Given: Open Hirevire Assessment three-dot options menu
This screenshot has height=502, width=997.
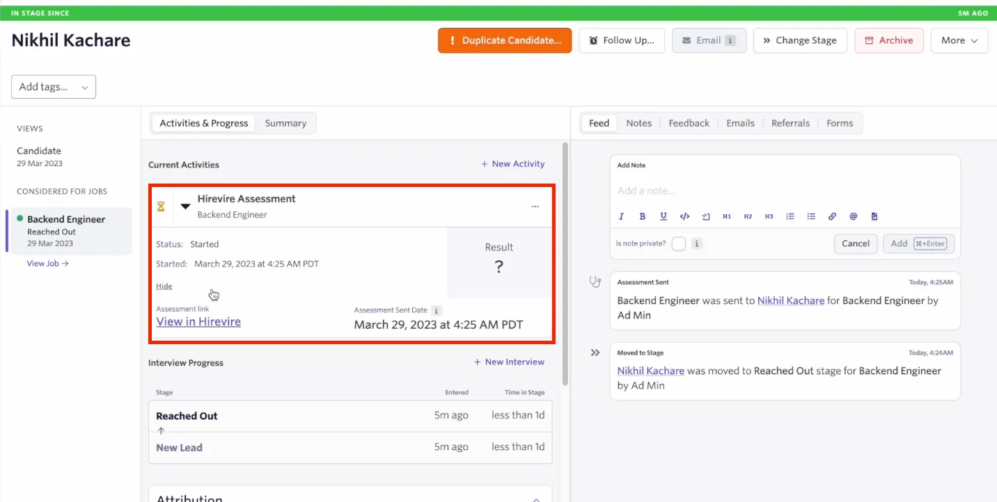Looking at the screenshot, I should point(535,207).
